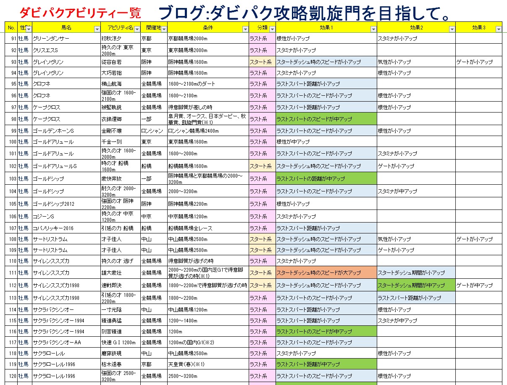Viewport: 507px width, 385px height.
Task: Open the 性別 column filter dropdown
Action: pos(29,29)
